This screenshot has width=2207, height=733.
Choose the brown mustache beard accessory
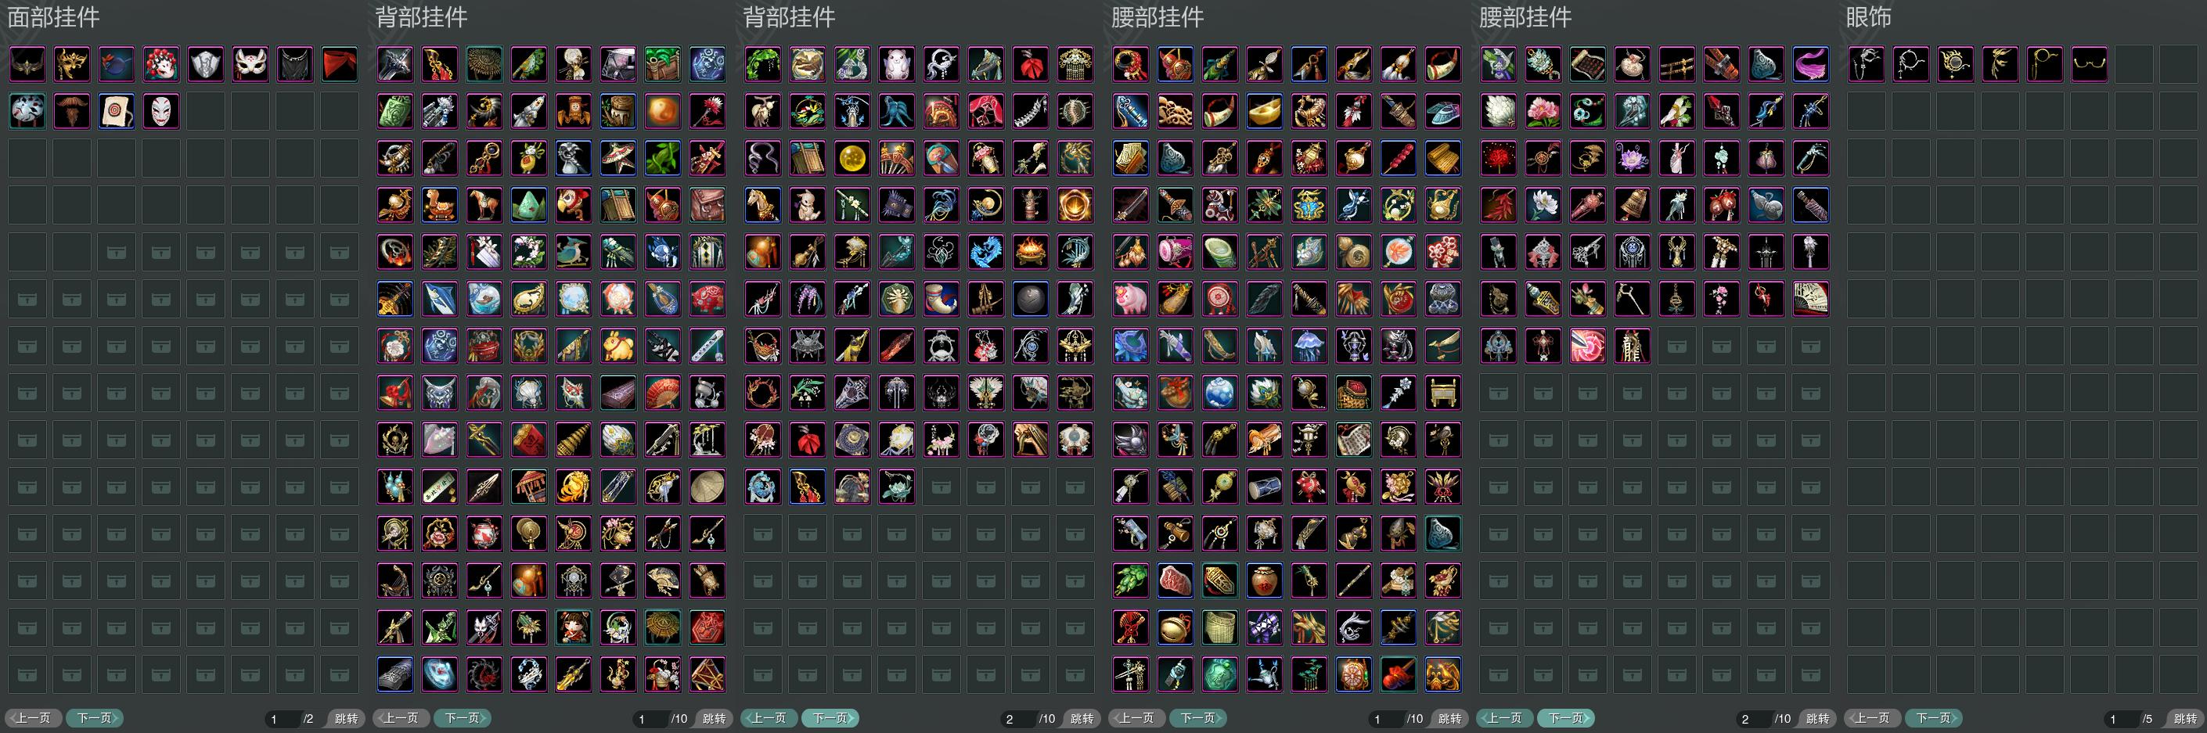[x=72, y=111]
